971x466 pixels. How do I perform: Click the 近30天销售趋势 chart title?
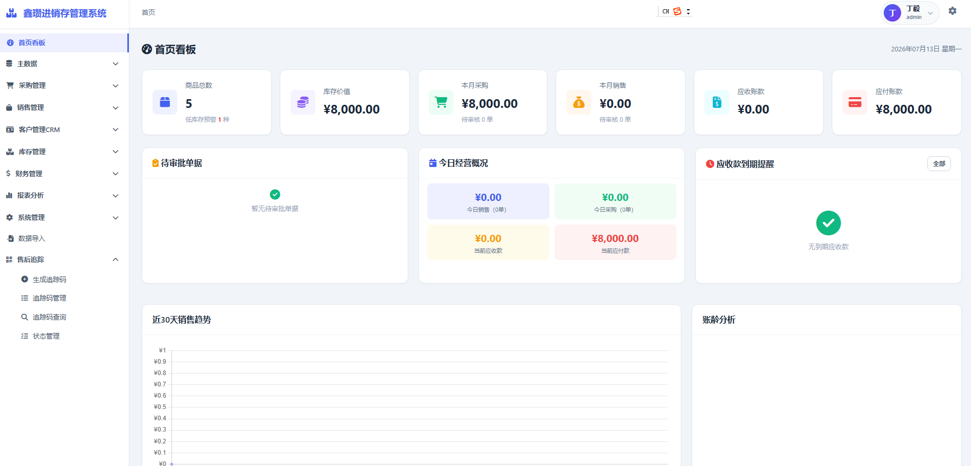[x=182, y=320]
